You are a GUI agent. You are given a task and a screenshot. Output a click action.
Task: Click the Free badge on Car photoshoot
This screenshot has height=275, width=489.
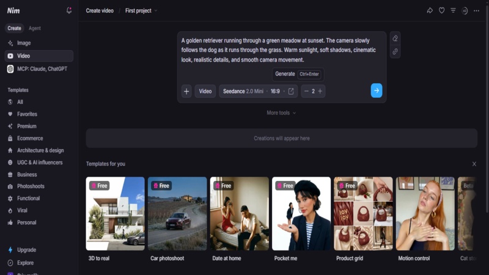click(x=161, y=186)
